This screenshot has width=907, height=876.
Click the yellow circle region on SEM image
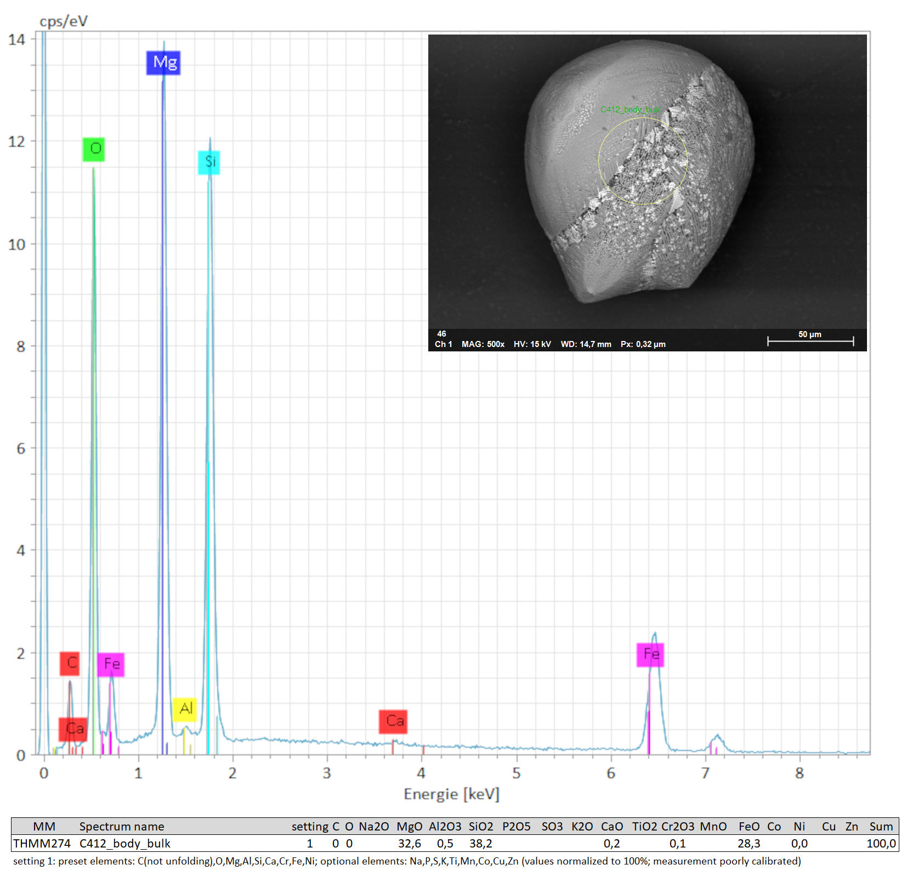click(643, 161)
